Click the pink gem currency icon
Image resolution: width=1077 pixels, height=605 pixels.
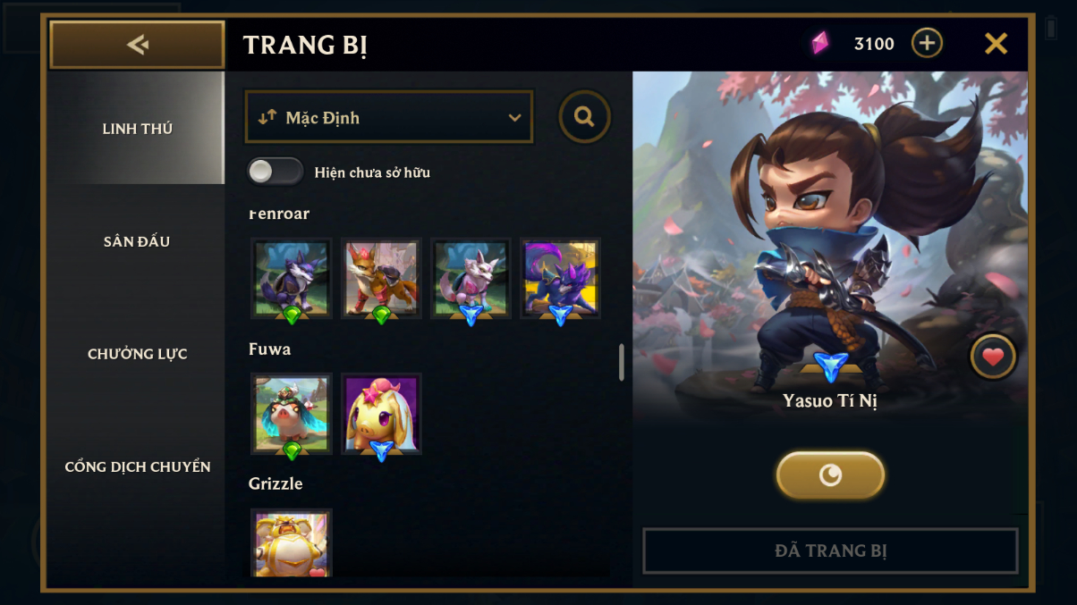click(819, 43)
